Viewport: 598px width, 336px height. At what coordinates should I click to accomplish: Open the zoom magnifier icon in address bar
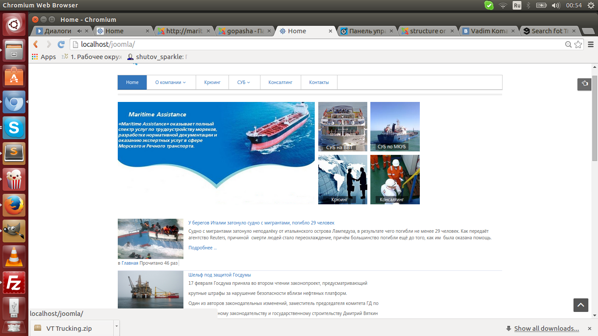point(568,44)
